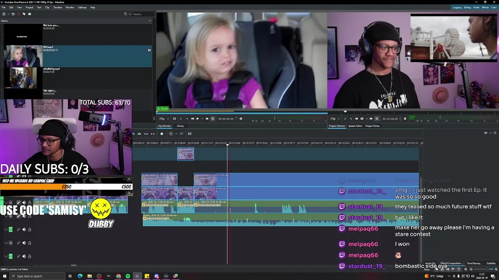
Task: Mute audio track A3
Action: (x=24, y=229)
